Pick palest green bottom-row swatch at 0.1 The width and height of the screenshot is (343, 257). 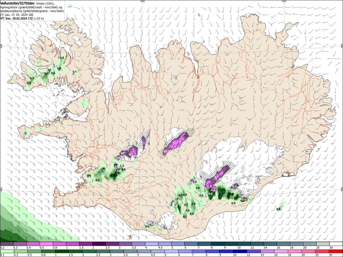coord(7,251)
